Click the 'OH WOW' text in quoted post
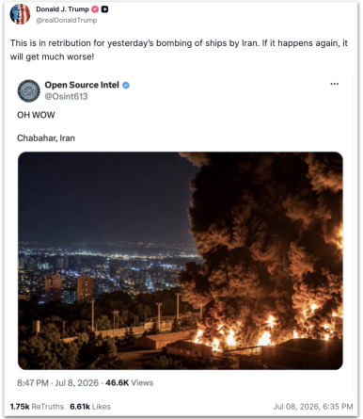This screenshot has width=363, height=419. pyautogui.click(x=36, y=115)
